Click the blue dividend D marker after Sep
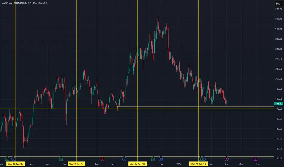284x167 pixels. pos(124,159)
